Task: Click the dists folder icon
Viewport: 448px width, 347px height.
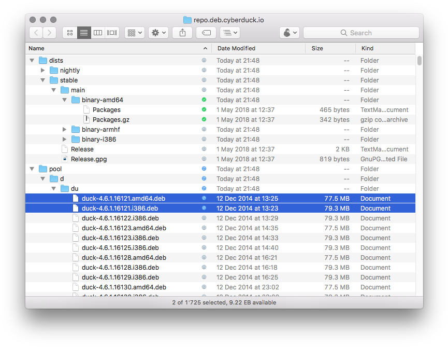Action: coord(43,60)
